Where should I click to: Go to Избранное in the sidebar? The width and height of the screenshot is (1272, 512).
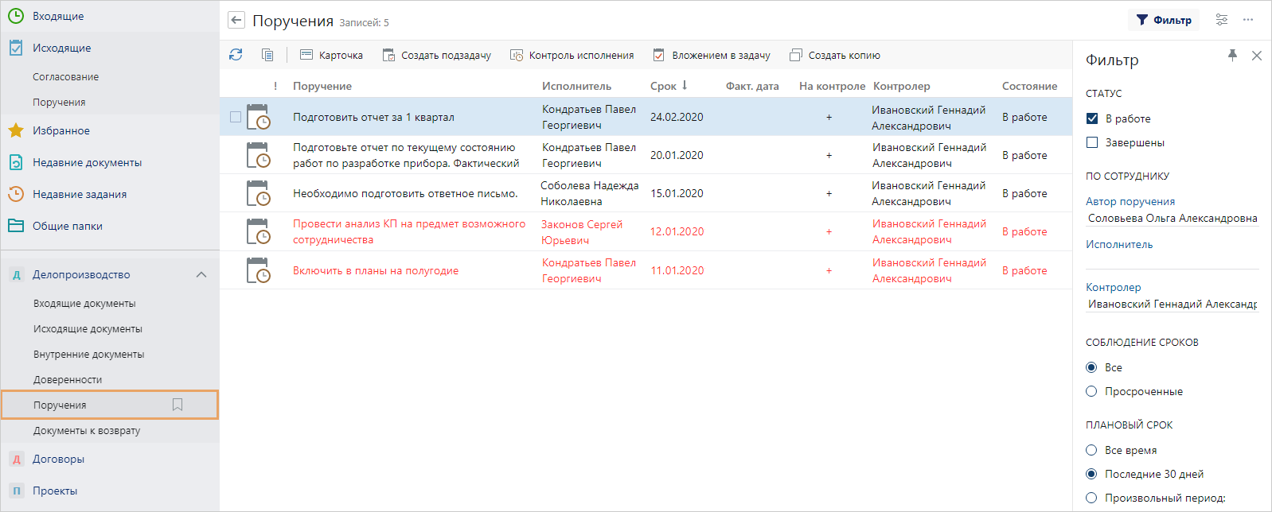click(x=60, y=130)
